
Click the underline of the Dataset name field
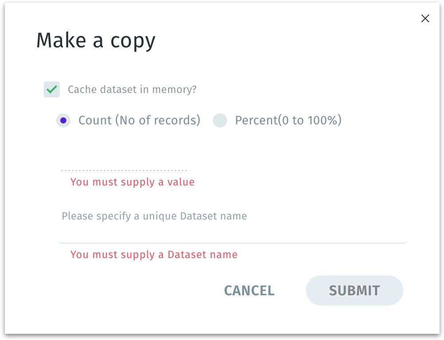232,243
